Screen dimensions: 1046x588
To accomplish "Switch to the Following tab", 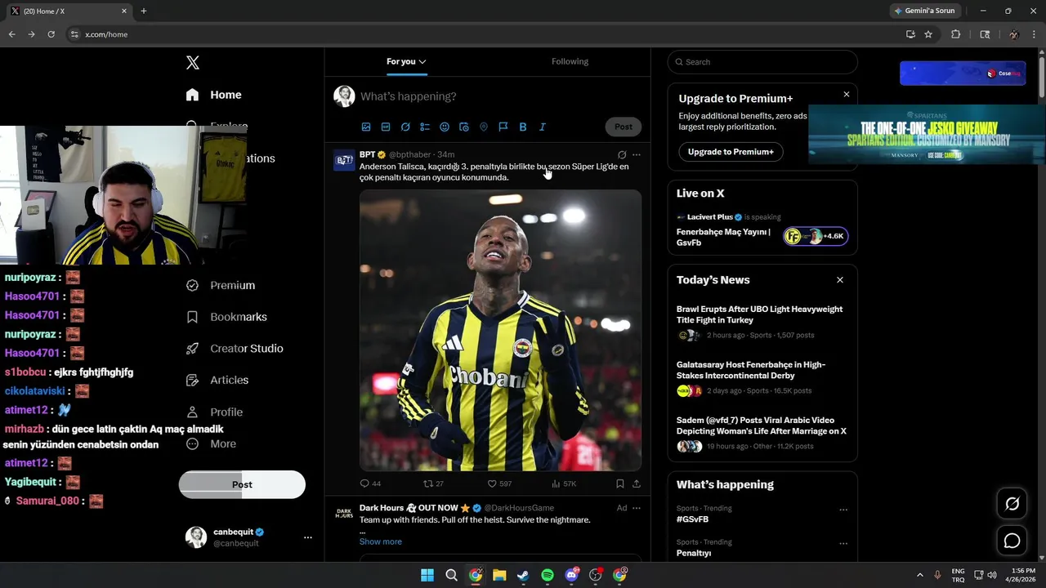I will [x=570, y=61].
